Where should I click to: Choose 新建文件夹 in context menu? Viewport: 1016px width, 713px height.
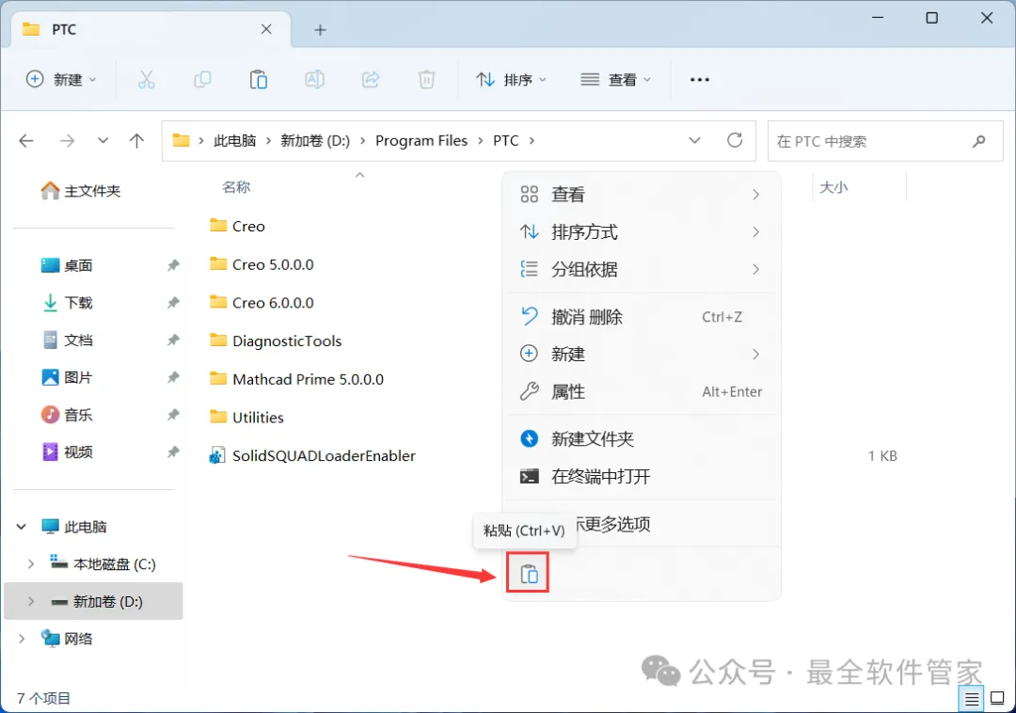pyautogui.click(x=641, y=439)
